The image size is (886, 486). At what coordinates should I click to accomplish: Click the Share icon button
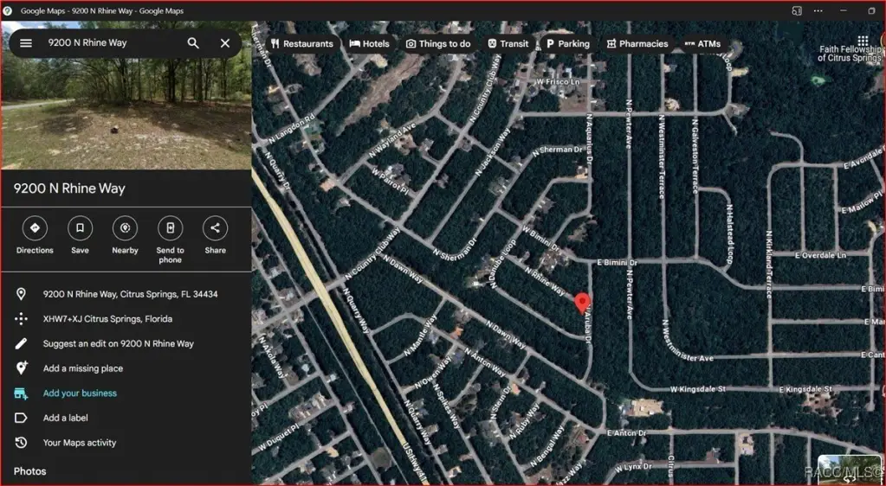[215, 228]
